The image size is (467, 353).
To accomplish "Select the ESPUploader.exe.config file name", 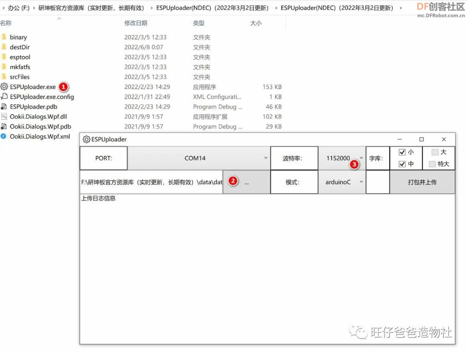I will point(42,96).
